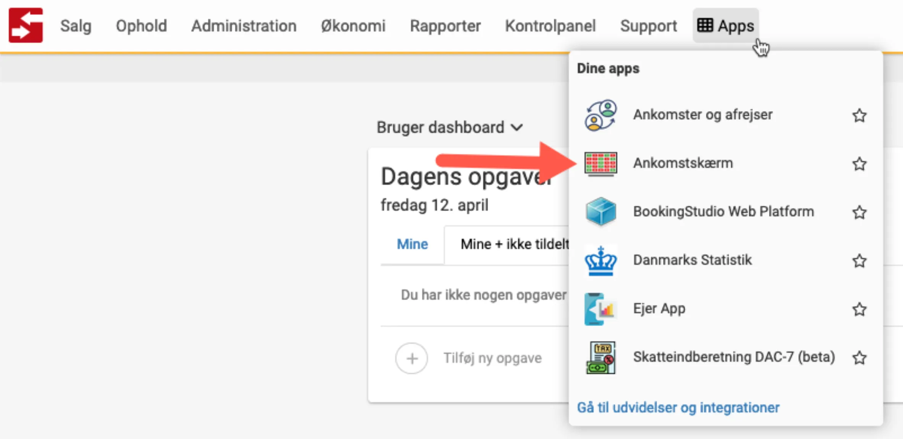Collapse the Dine apps panel
This screenshot has height=439, width=903.
click(725, 25)
